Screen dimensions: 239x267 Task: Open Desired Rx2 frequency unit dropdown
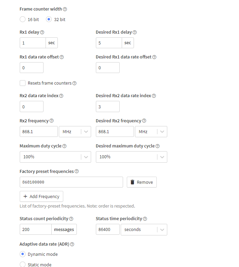[151, 131]
